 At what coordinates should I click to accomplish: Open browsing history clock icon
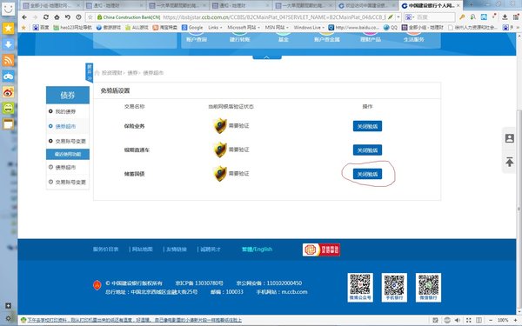tap(78, 17)
